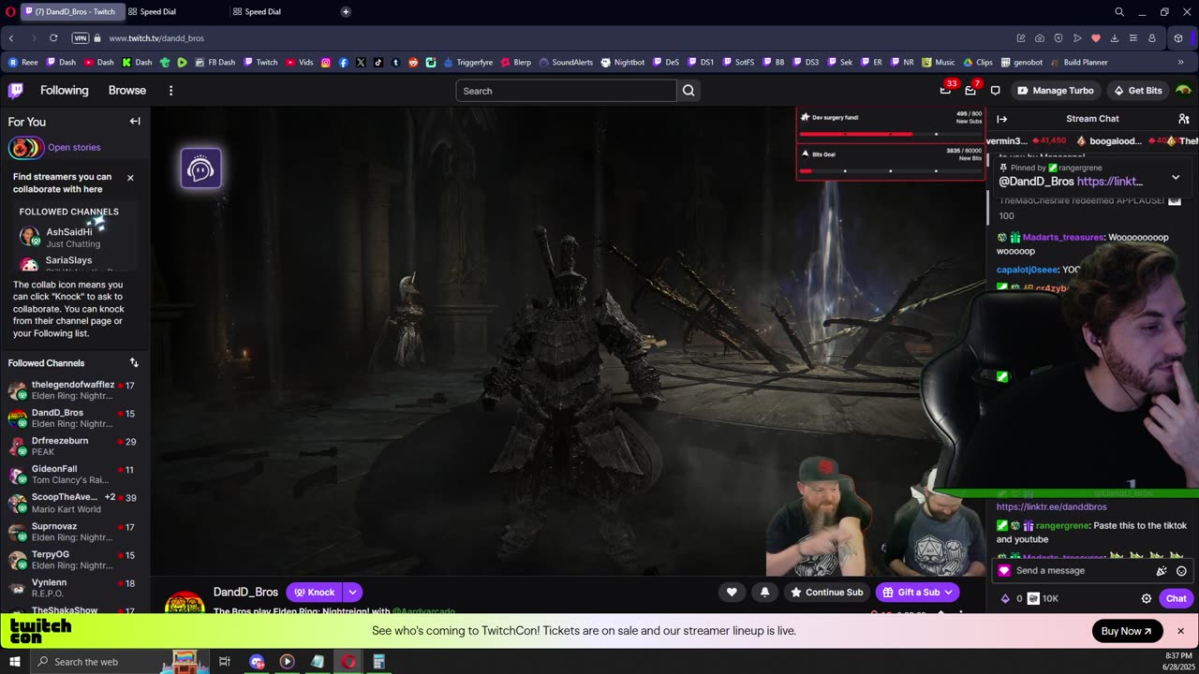
Task: Open DandD_Bros channel in sidebar
Action: (x=73, y=418)
